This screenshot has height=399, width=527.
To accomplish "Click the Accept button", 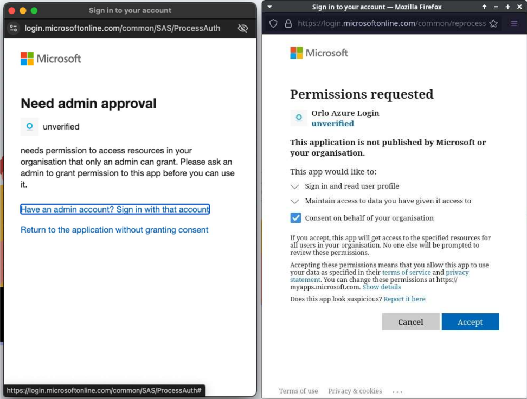I will pyautogui.click(x=470, y=322).
